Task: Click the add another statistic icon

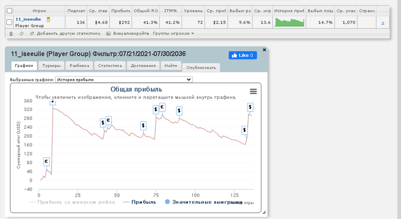Action: (32, 33)
